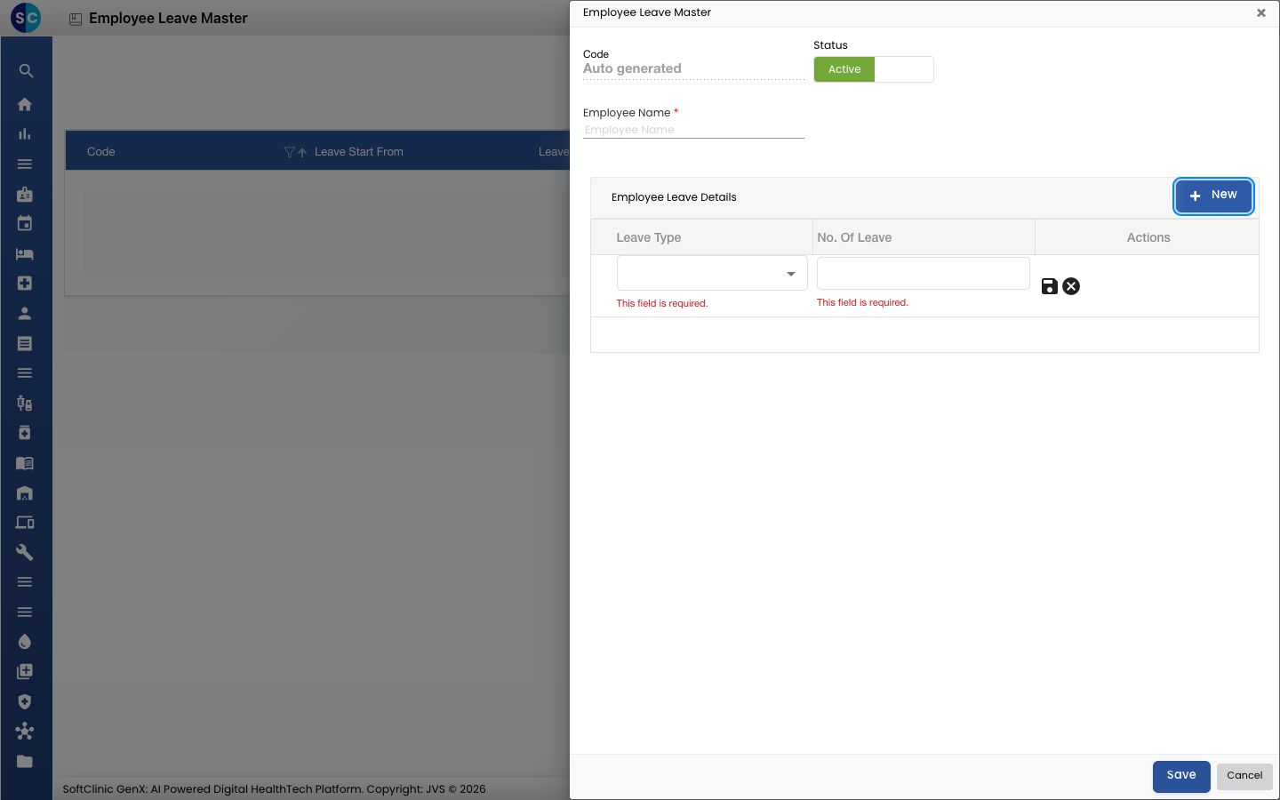
Task: Open the open-book icon in sidebar
Action: click(x=25, y=463)
